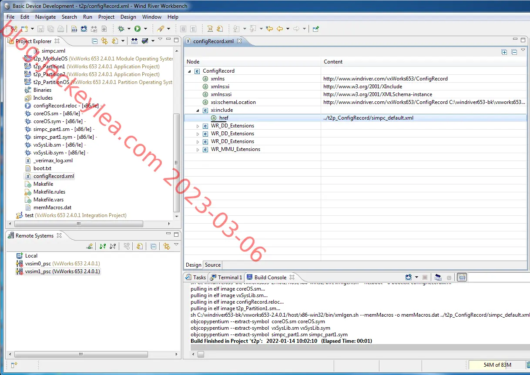Image resolution: width=530 pixels, height=375 pixels.
Task: Open dropdown arrow next to Run button
Action: 145,29
